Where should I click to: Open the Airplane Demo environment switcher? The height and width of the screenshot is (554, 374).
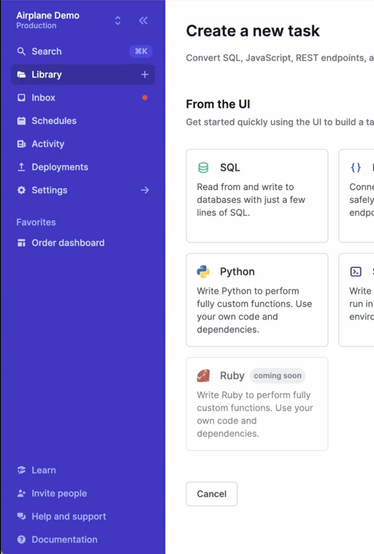coord(117,20)
